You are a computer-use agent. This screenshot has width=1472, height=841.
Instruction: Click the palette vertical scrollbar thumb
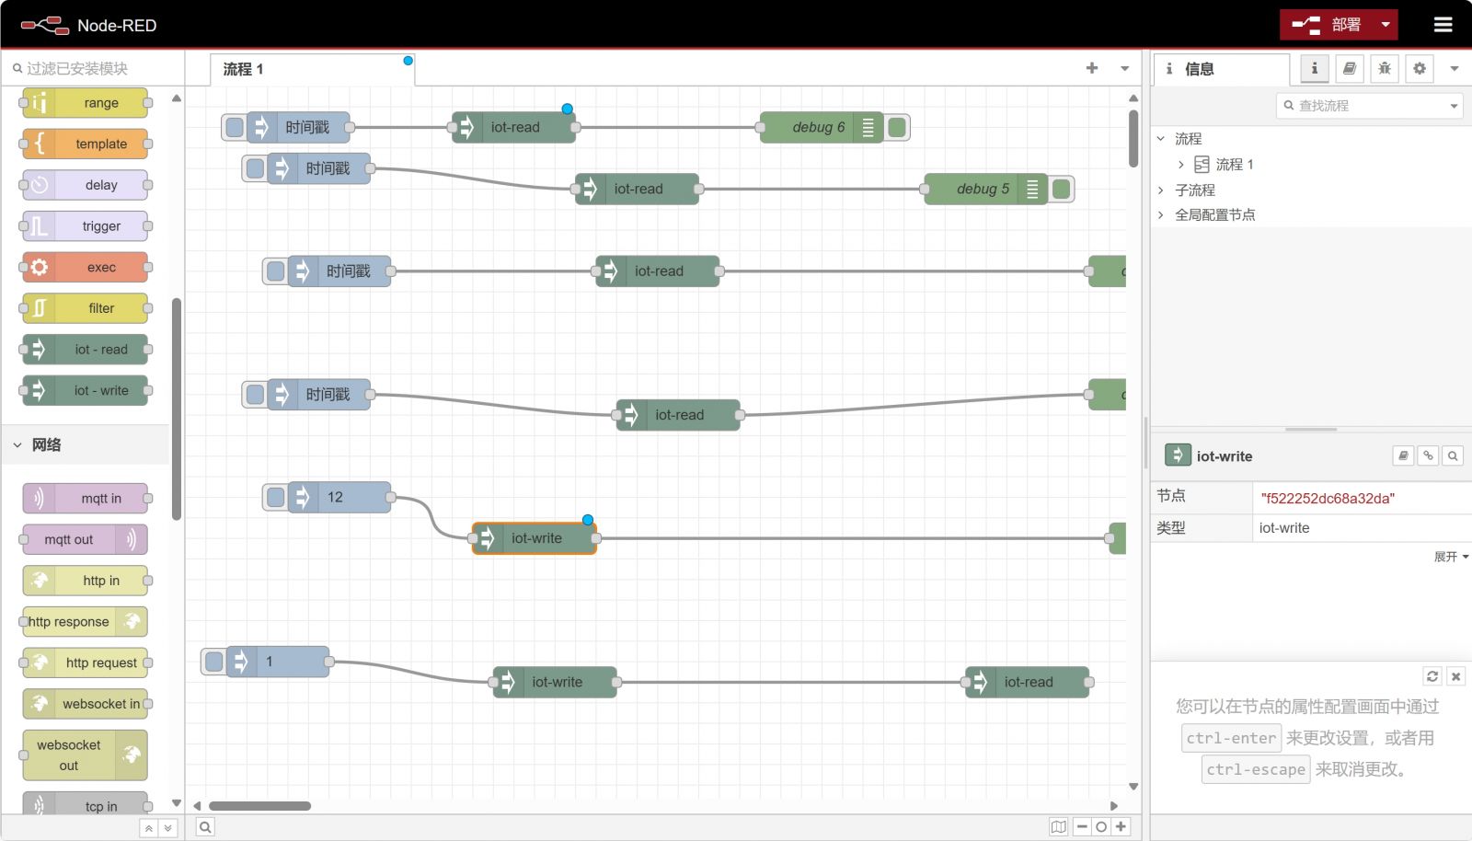(x=177, y=409)
